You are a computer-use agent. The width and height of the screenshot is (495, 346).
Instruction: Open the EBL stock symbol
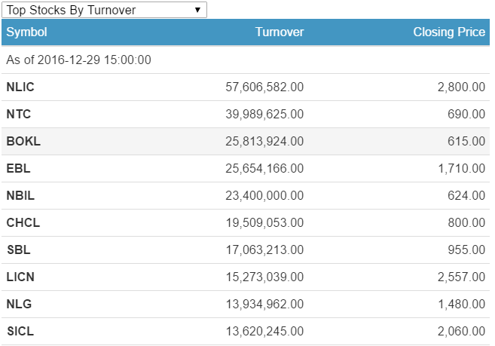(x=18, y=168)
